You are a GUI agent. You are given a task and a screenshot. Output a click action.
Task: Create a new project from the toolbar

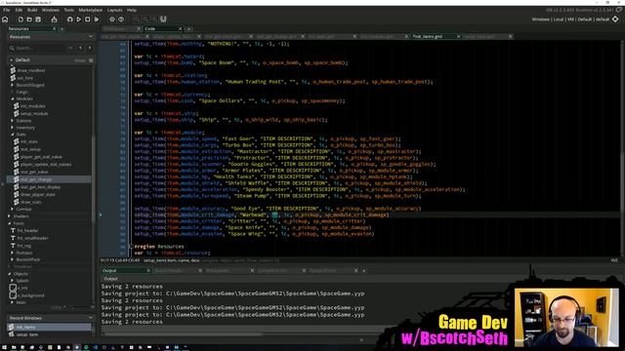tap(21, 19)
